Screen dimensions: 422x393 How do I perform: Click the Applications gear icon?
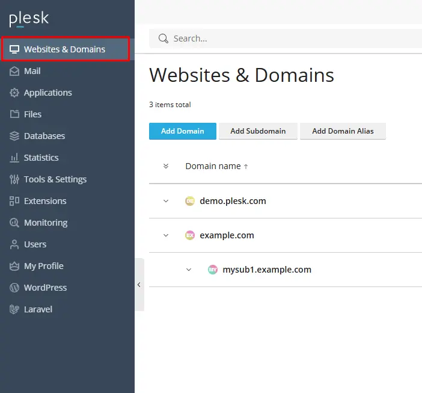14,93
